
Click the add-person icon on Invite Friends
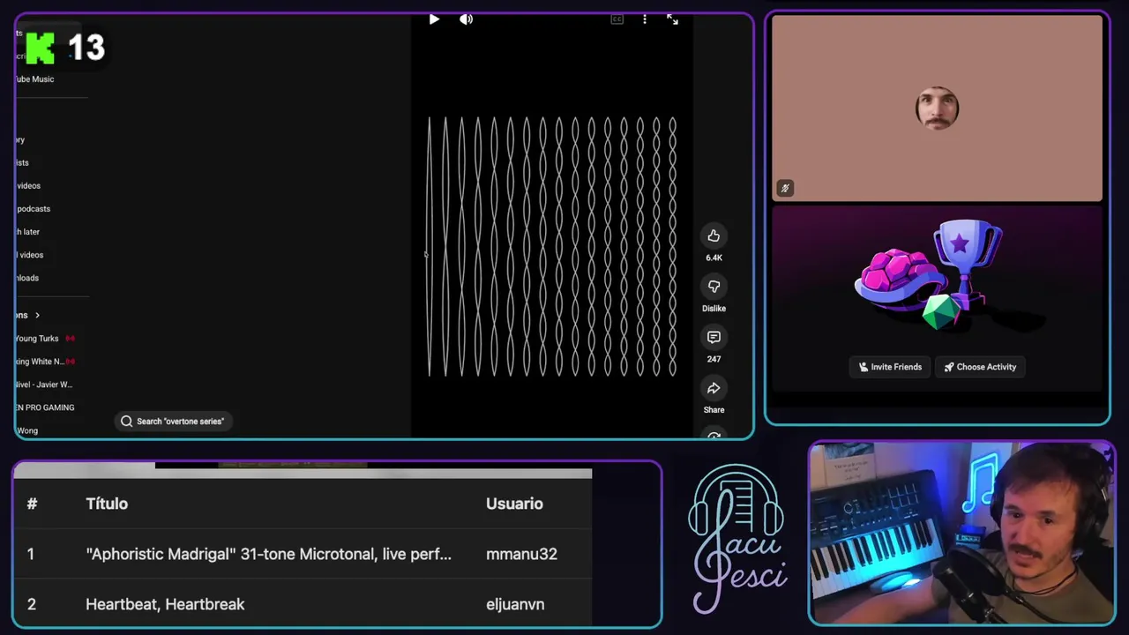point(864,367)
